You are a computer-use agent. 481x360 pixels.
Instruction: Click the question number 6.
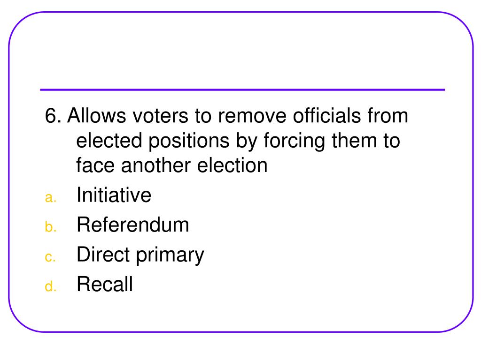click(53, 116)
